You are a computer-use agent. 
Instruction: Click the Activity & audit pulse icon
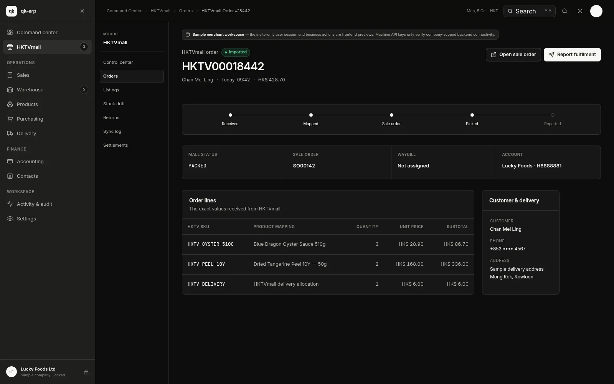(x=10, y=204)
